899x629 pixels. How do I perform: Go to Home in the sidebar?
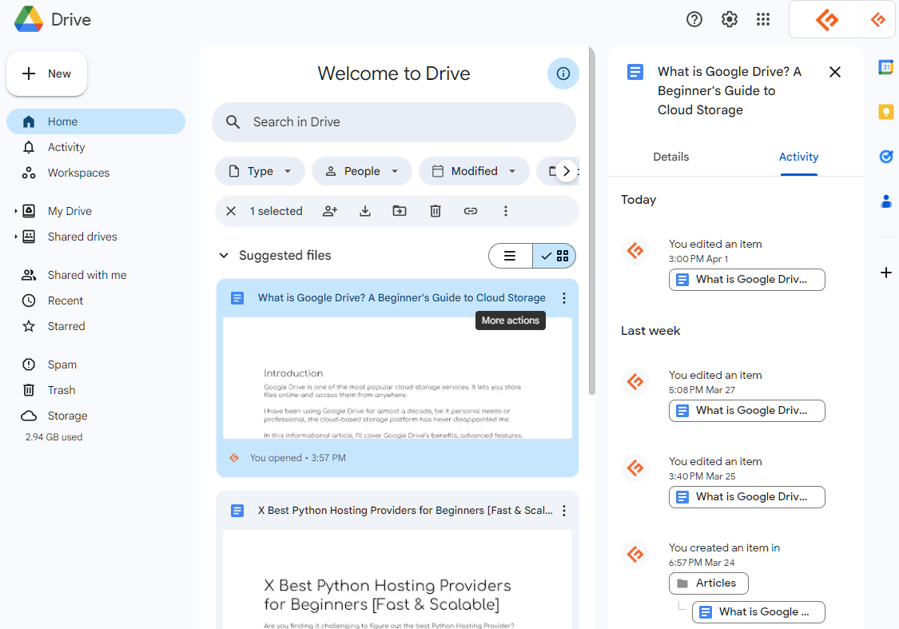96,121
